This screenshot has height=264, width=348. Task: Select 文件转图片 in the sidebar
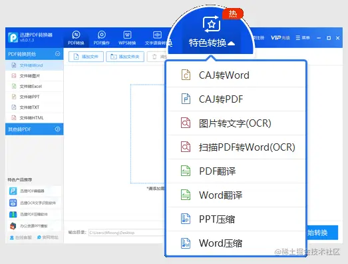[x=35, y=76]
